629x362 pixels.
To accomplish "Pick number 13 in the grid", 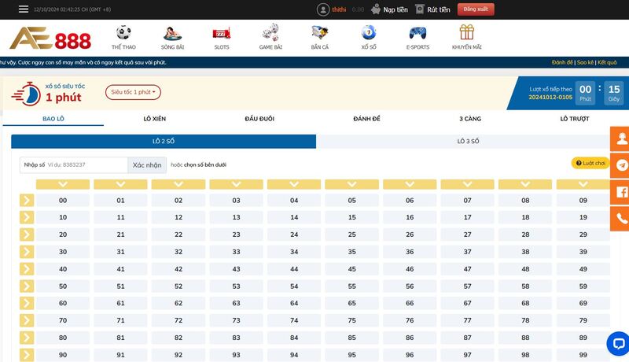I will click(x=237, y=217).
